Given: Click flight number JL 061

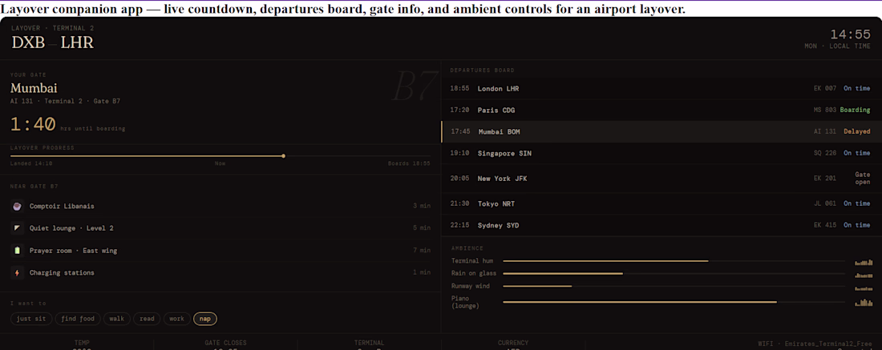Looking at the screenshot, I should (x=825, y=203).
